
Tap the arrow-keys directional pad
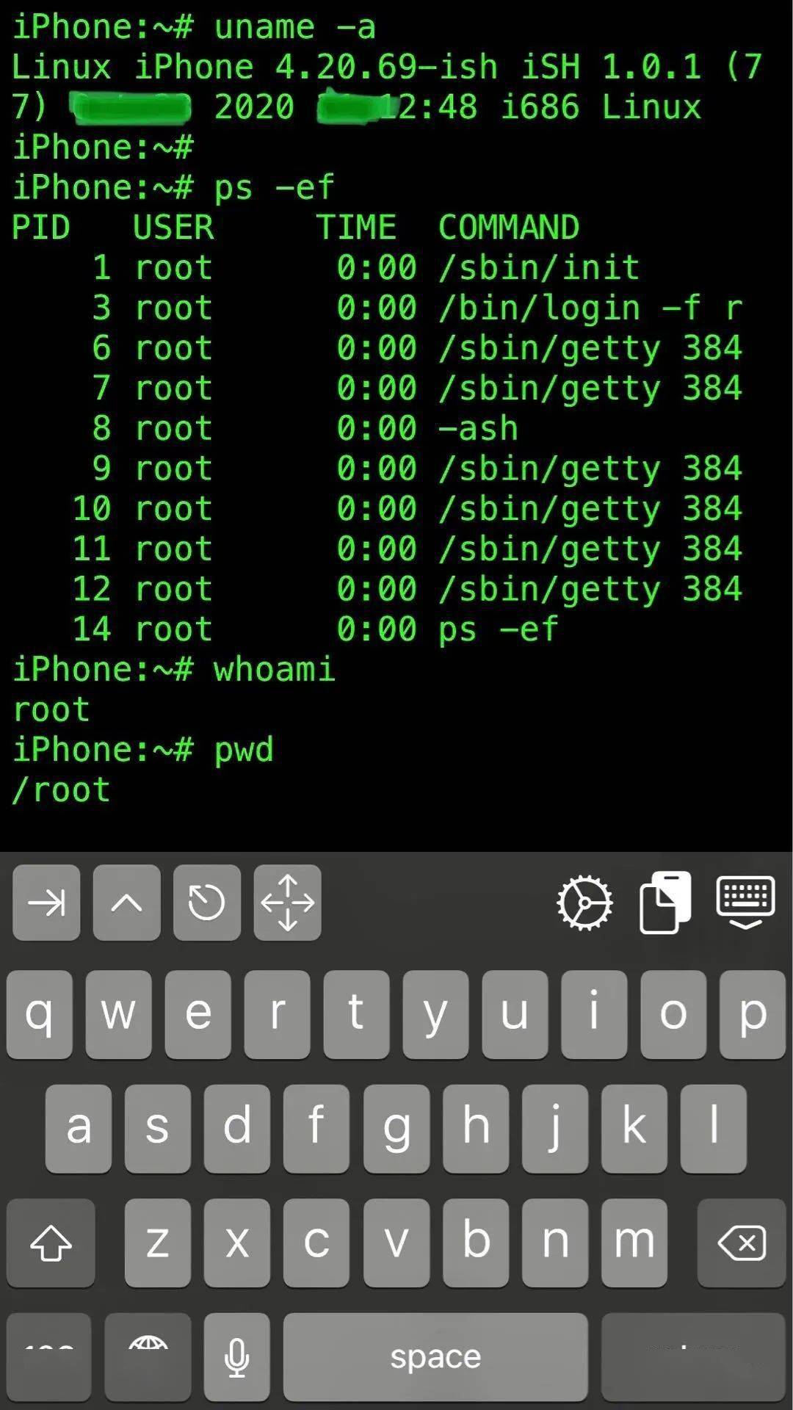pyautogui.click(x=287, y=903)
